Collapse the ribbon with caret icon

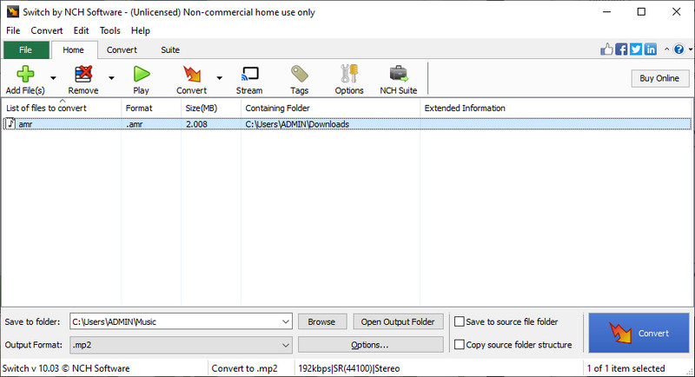(x=666, y=50)
